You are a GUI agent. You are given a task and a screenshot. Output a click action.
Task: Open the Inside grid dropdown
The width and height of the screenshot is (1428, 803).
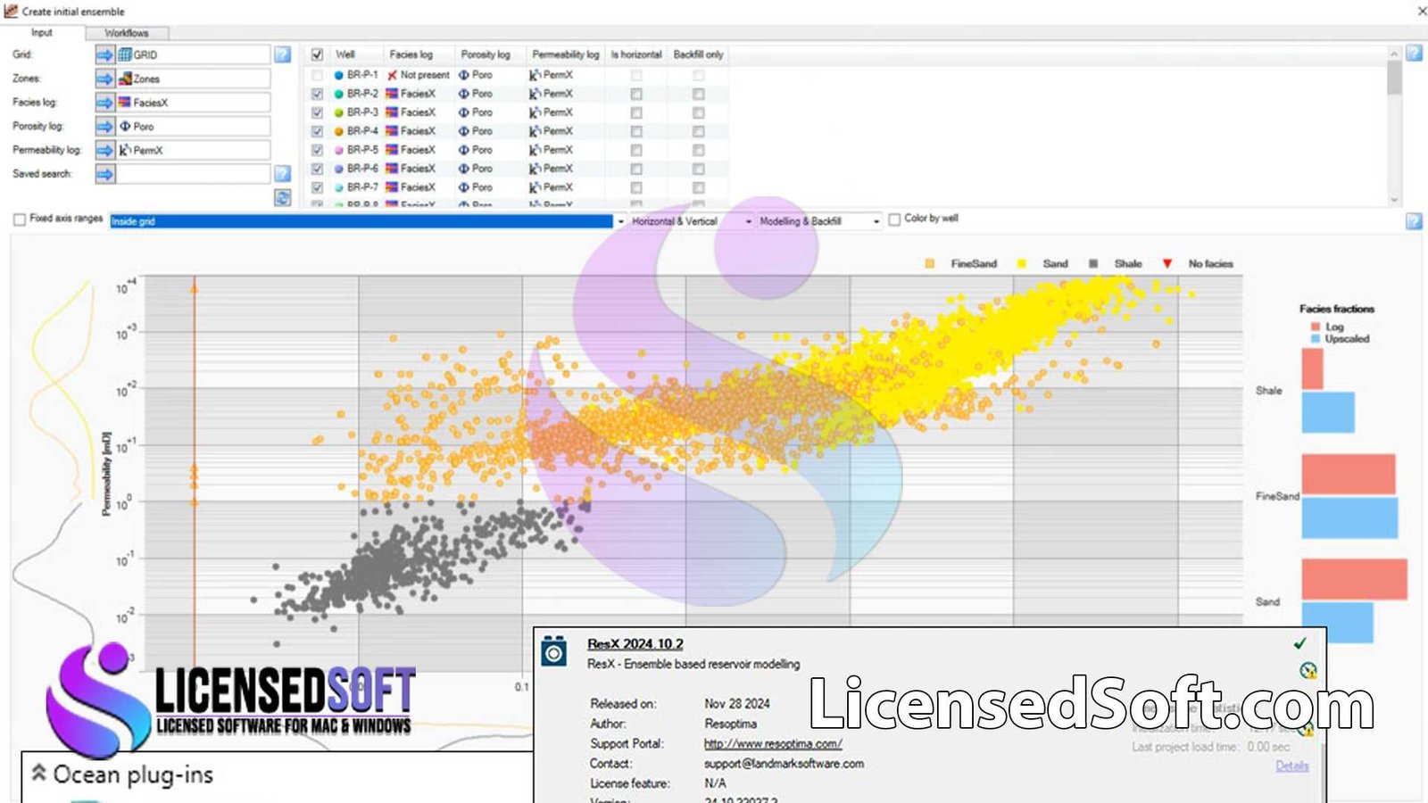click(619, 220)
